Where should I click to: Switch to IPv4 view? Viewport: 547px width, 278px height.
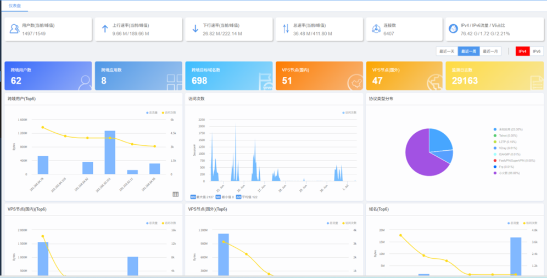click(522, 51)
